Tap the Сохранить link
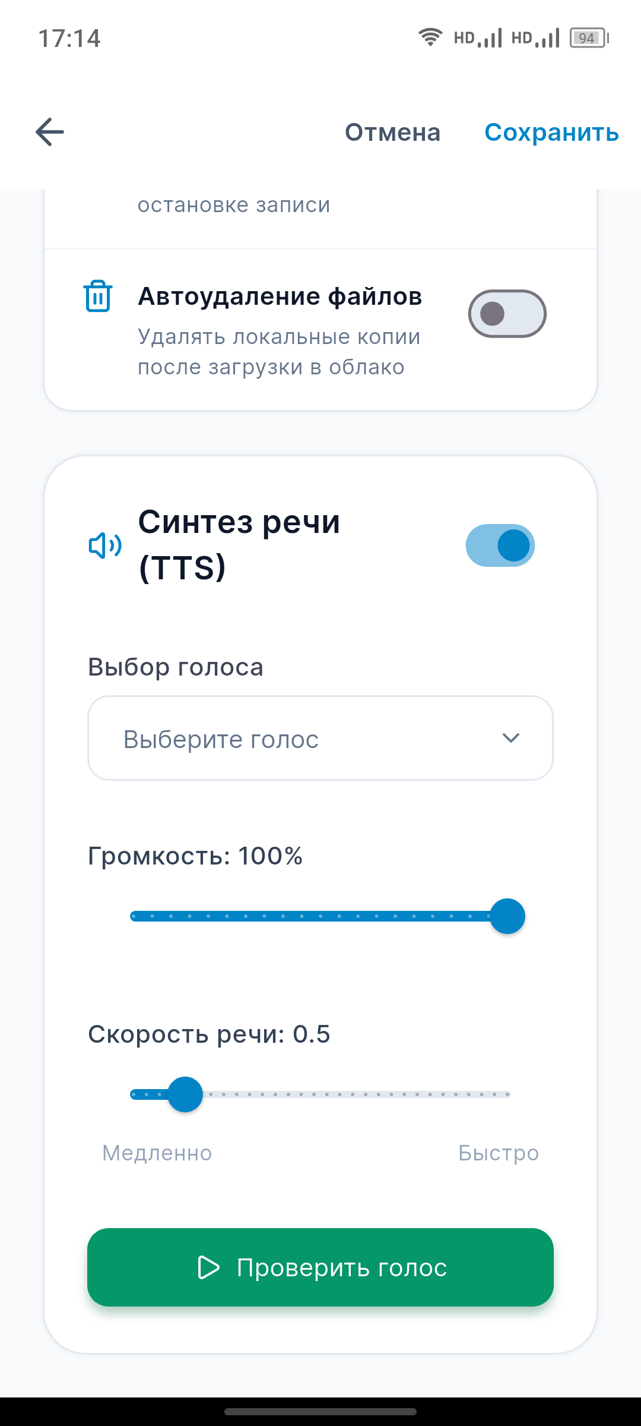641x1426 pixels. [551, 132]
